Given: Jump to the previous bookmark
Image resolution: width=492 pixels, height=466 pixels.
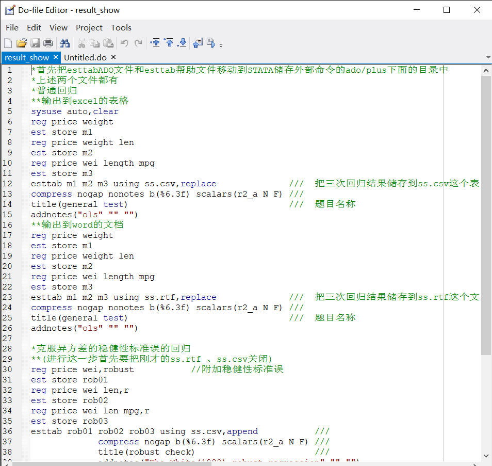Looking at the screenshot, I should pyautogui.click(x=169, y=43).
